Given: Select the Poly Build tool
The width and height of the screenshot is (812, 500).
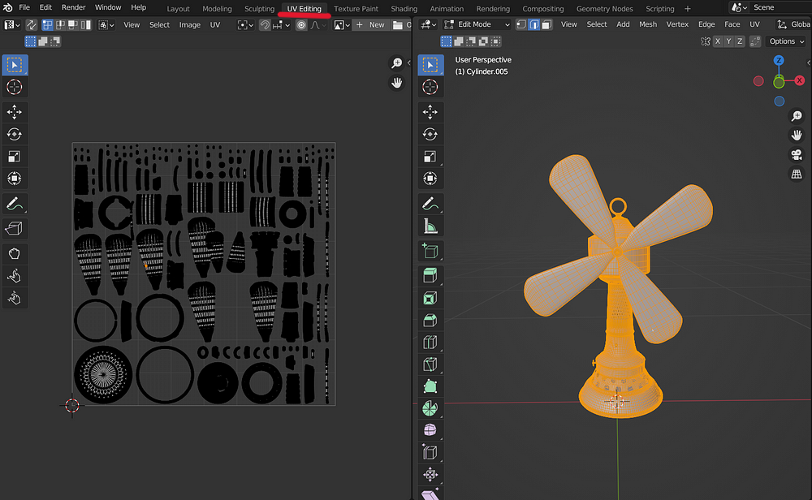Looking at the screenshot, I should 430,386.
